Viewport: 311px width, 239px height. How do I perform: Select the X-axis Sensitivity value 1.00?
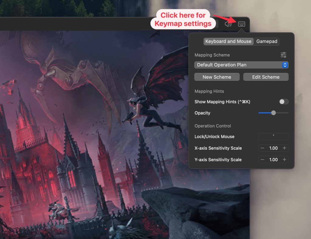pyautogui.click(x=273, y=148)
